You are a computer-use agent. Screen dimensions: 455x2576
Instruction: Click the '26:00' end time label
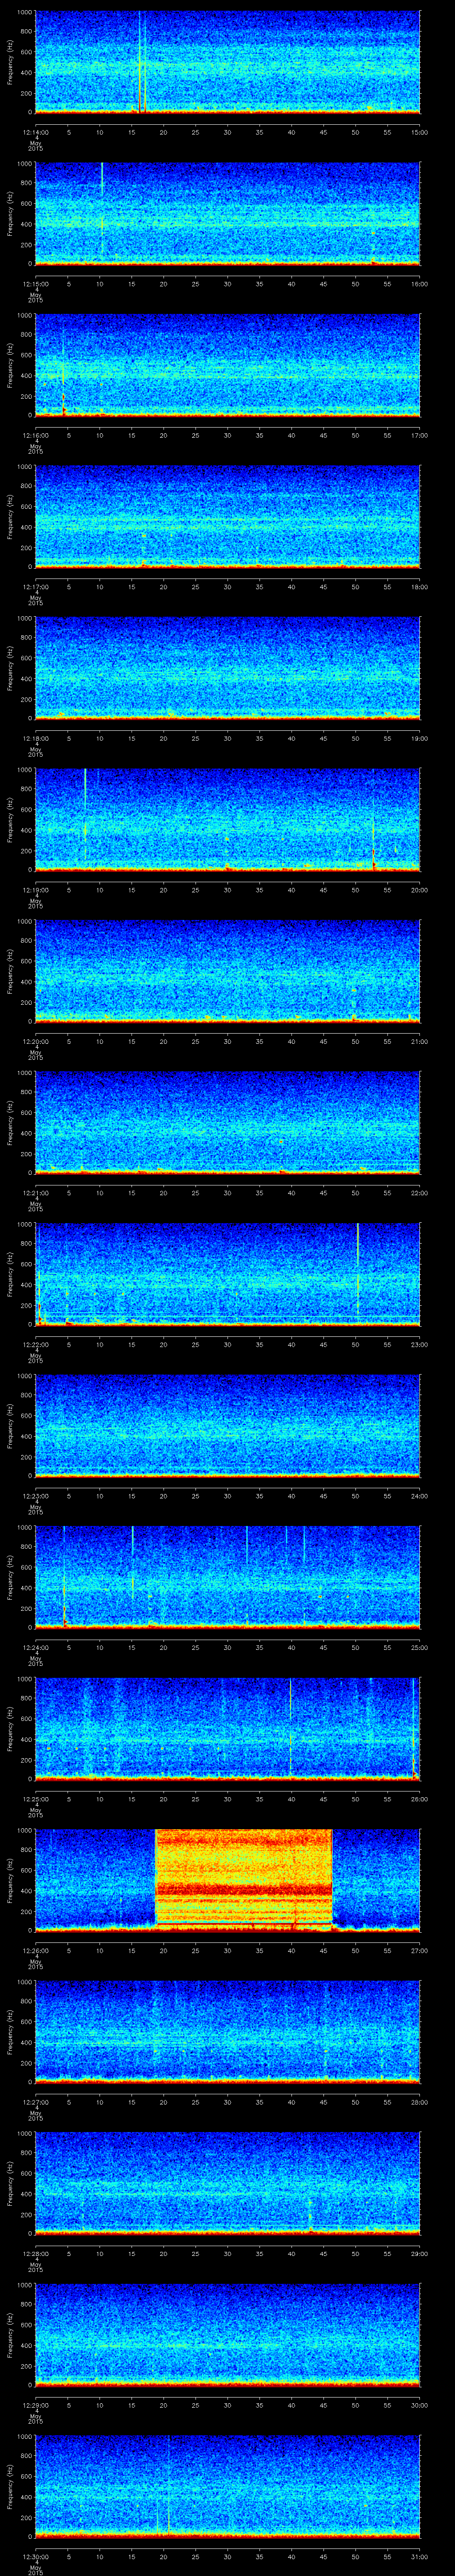click(420, 1798)
